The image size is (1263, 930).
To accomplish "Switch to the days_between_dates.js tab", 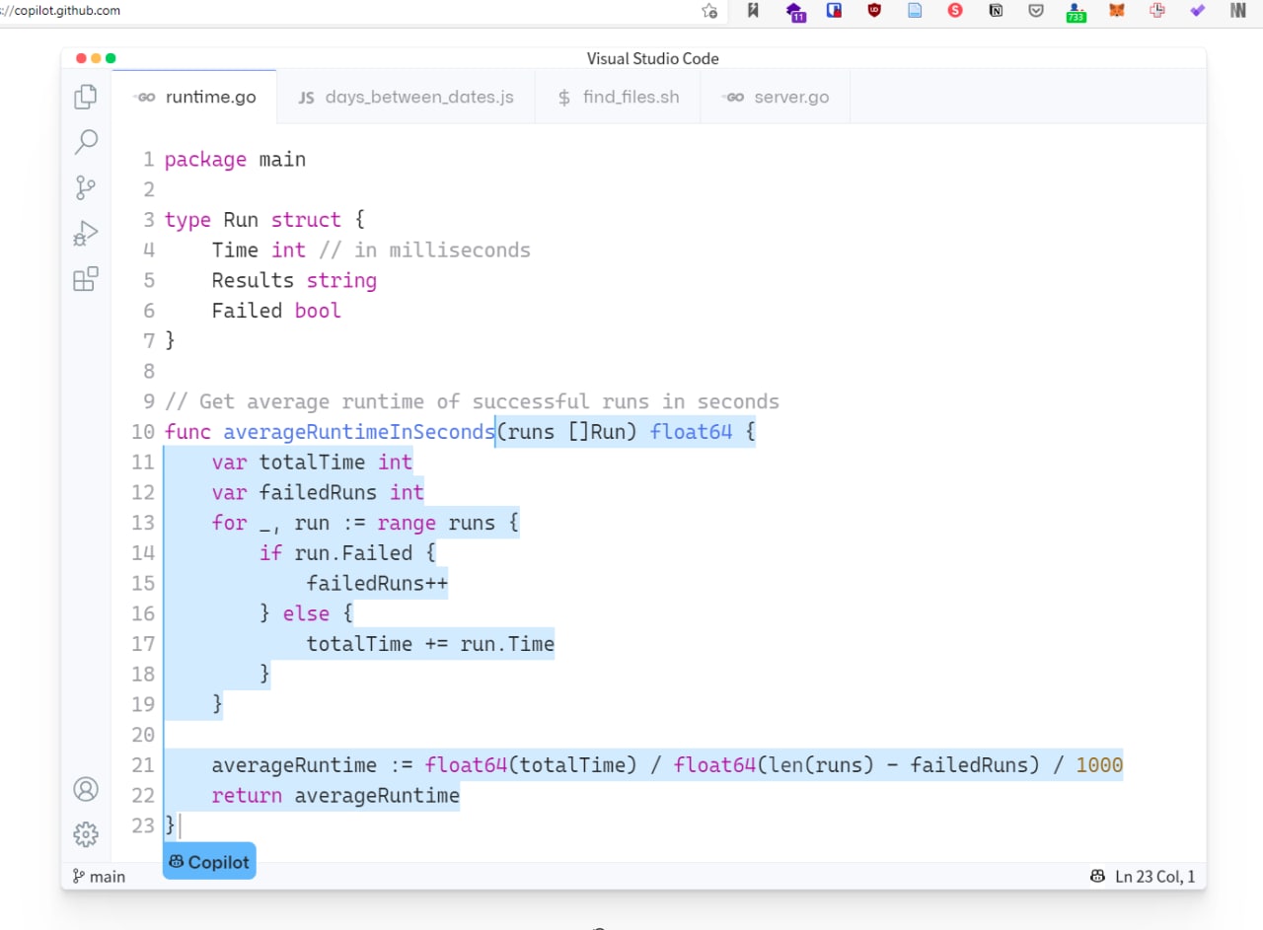I will coord(407,97).
